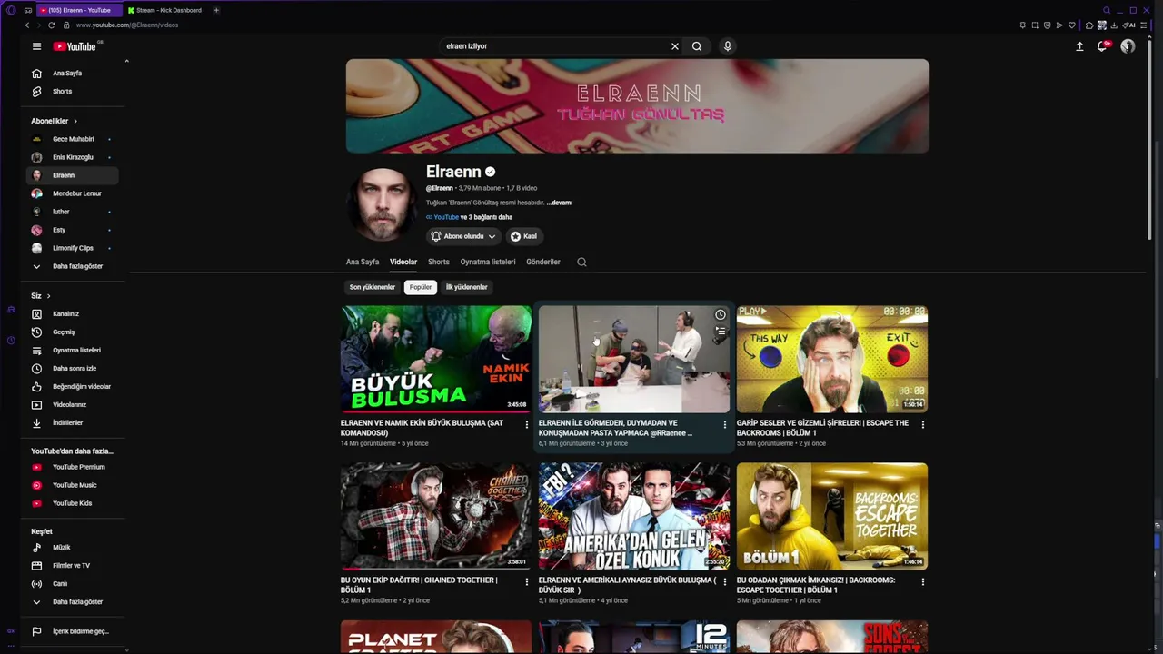
Task: Open a new browser tab
Action: tap(216, 10)
